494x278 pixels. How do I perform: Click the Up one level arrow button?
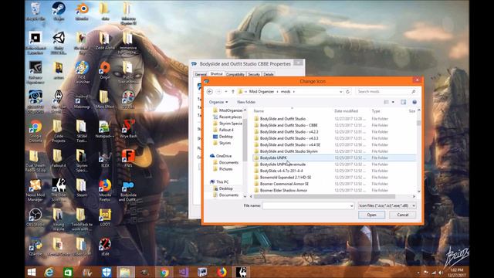(x=233, y=92)
